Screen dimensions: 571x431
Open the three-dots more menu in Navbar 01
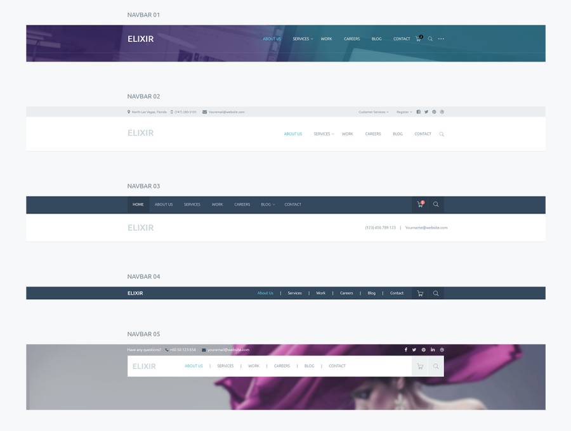[441, 39]
